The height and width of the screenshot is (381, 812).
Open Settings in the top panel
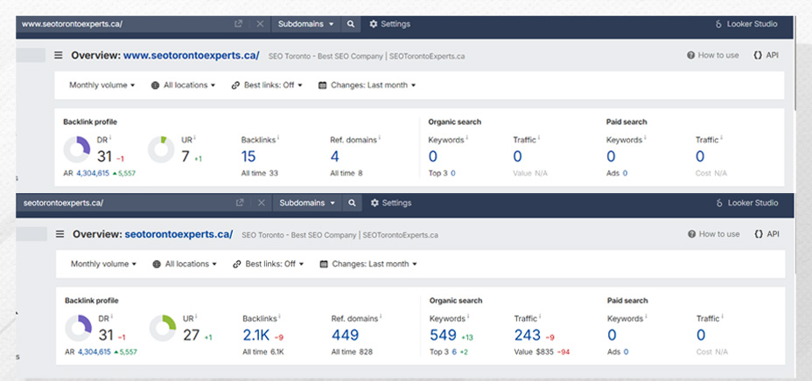[x=390, y=24]
